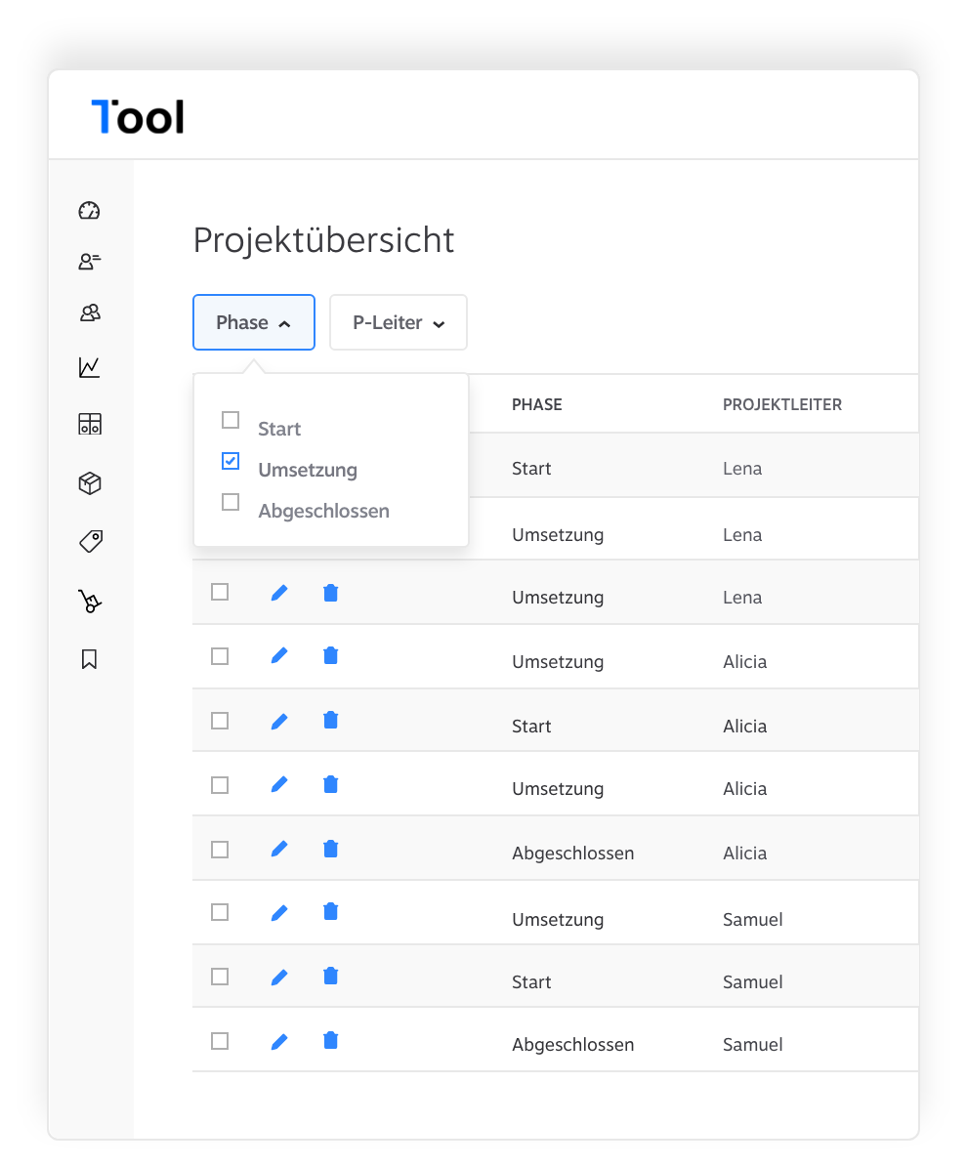Delete the Abgeschlossen project led by Alicia
This screenshot has height=1166, width=967.
(330, 849)
